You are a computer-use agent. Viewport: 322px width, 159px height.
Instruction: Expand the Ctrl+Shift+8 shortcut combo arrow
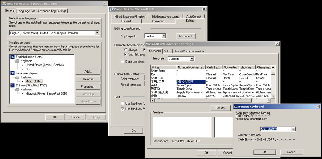pyautogui.click(x=293, y=129)
